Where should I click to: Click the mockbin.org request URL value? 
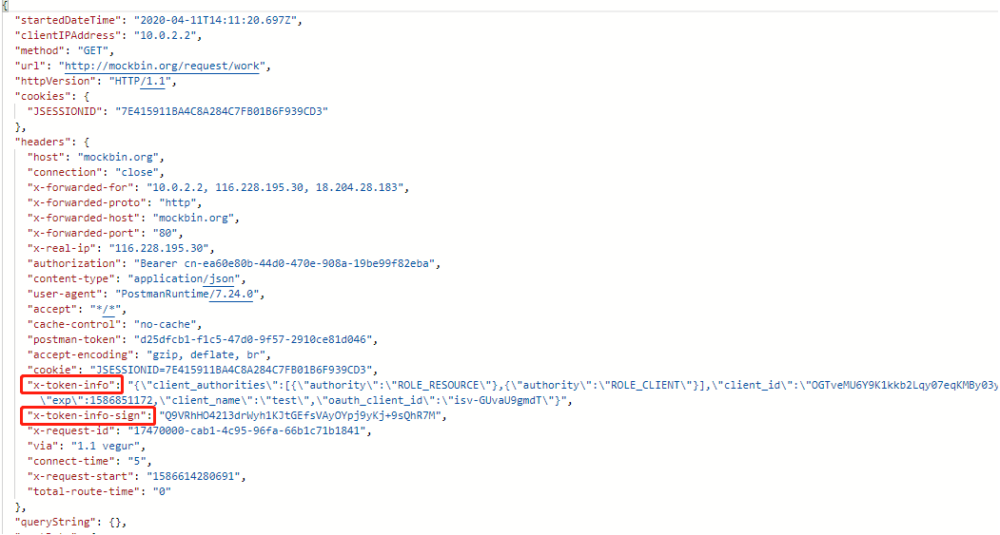pyautogui.click(x=166, y=67)
